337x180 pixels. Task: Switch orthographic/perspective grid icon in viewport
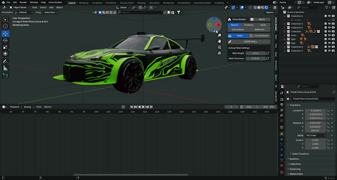point(219,53)
